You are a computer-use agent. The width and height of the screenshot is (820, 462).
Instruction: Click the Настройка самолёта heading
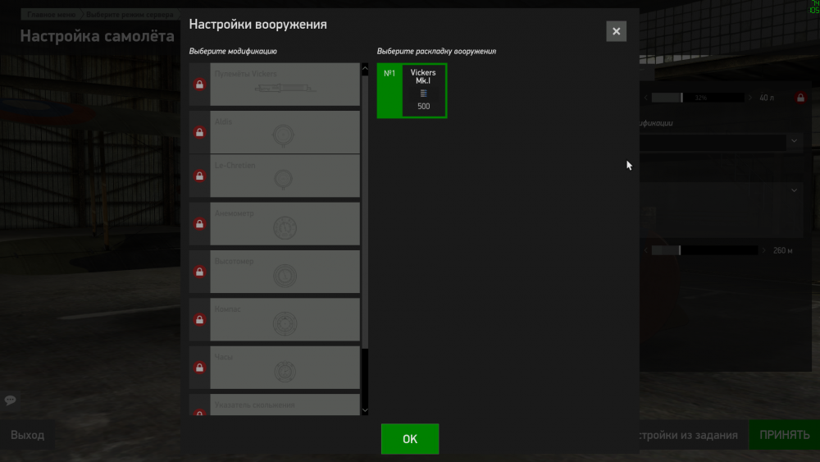pyautogui.click(x=98, y=36)
